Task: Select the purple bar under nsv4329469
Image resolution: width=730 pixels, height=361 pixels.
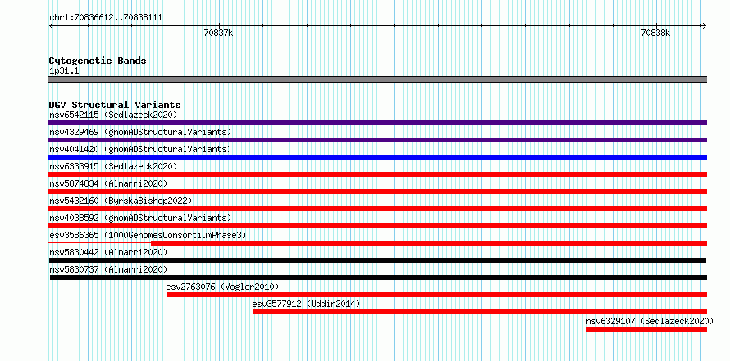Action: 377,140
